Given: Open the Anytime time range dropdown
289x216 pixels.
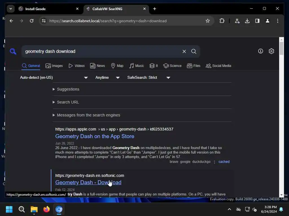Looking at the screenshot, I should [x=108, y=78].
